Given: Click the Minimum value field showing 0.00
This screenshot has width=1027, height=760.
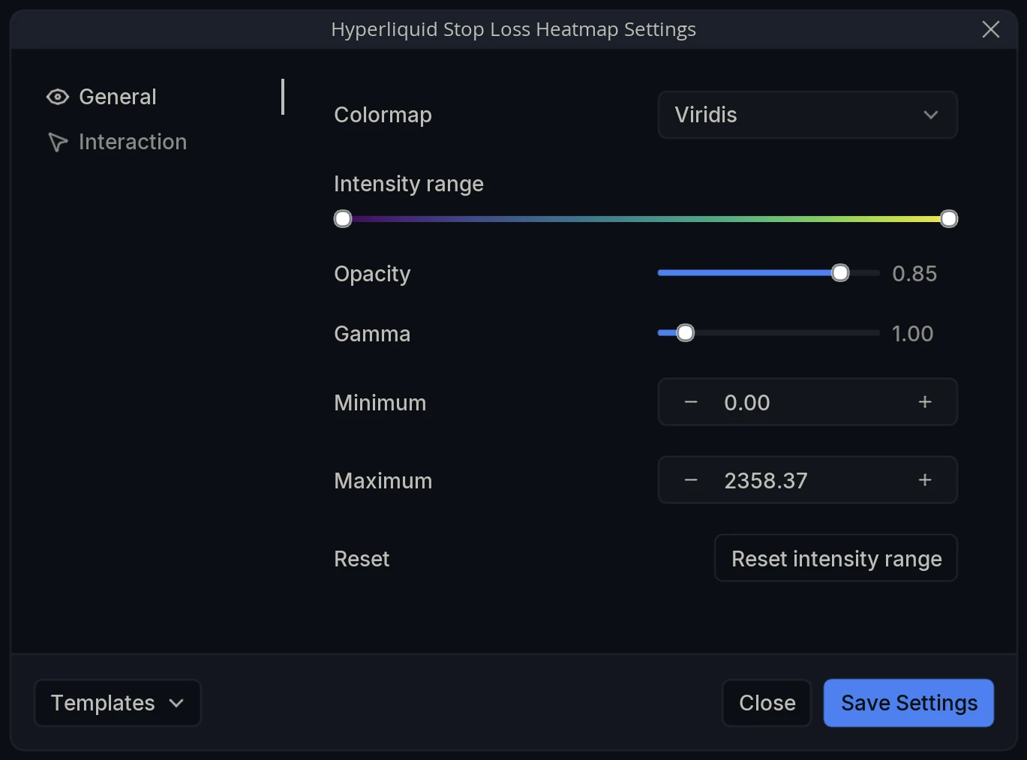Looking at the screenshot, I should 807,402.
